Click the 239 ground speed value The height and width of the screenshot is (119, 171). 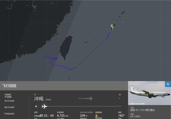click(83, 116)
